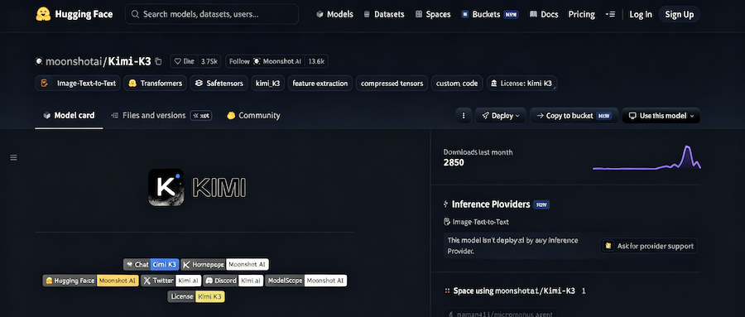Click the Twitter Kimi.ai badge
Viewport: 745px width, 317px height.
click(171, 281)
